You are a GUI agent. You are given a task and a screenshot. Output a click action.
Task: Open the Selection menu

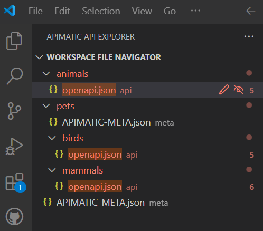(x=101, y=11)
